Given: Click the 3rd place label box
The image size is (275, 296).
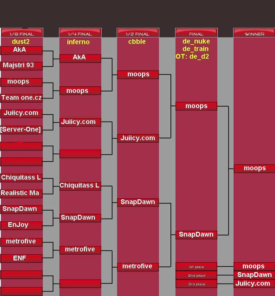Looking at the screenshot, I should coord(197,284).
